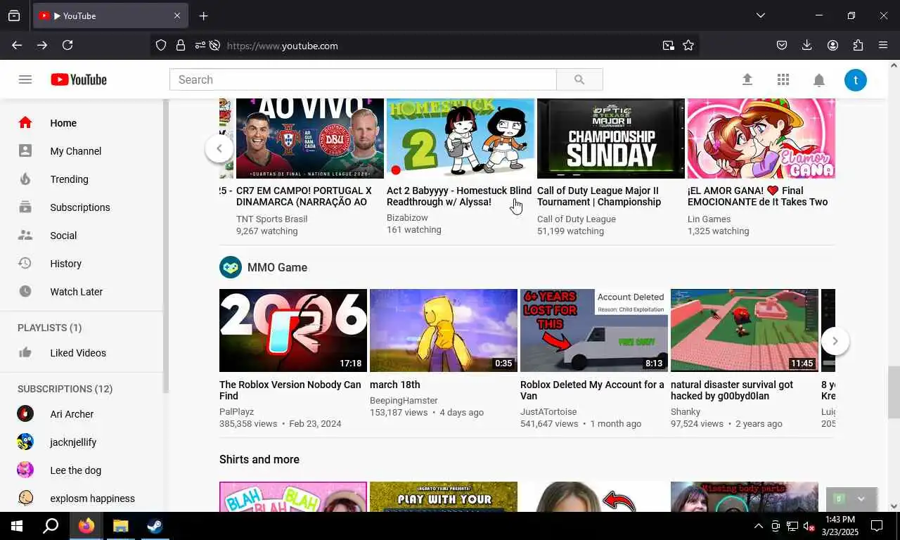Open a new browser tab
The image size is (900, 540).
pyautogui.click(x=203, y=15)
